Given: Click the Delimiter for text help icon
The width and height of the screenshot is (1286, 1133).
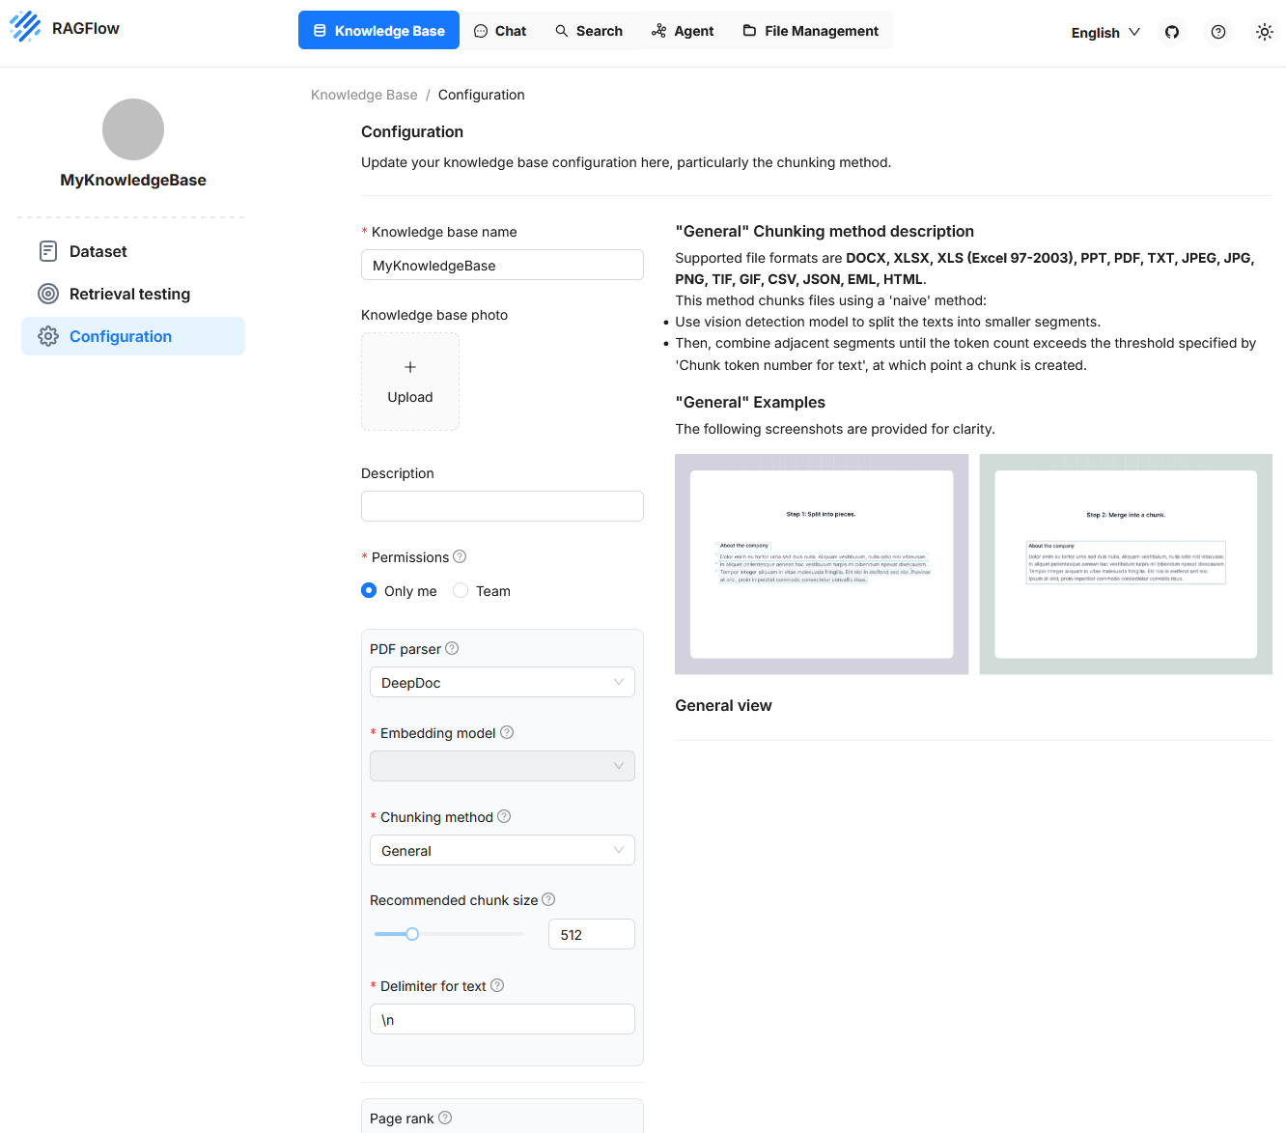Looking at the screenshot, I should point(497,985).
